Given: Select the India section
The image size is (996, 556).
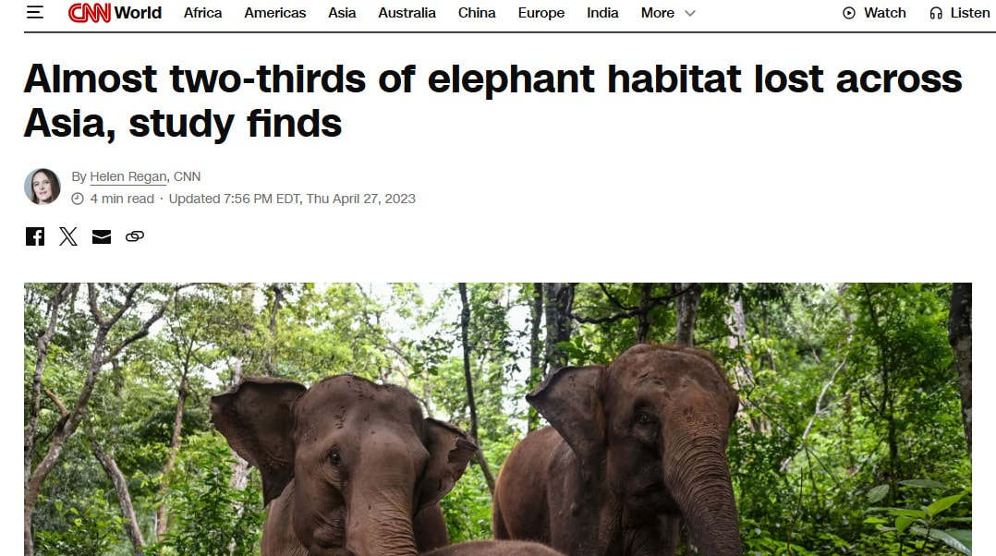Looking at the screenshot, I should pyautogui.click(x=602, y=13).
